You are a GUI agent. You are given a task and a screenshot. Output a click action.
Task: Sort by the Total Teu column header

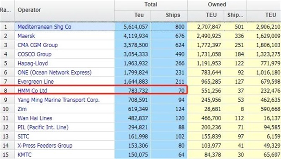click(x=139, y=15)
